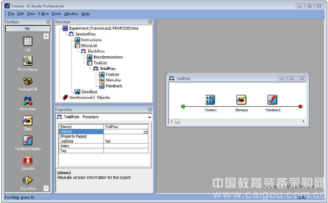
Task: Click the Feedback checkmark icon in TrialProc timeline
Action: coord(272,100)
